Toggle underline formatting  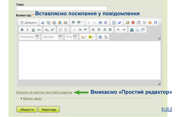coord(33,30)
